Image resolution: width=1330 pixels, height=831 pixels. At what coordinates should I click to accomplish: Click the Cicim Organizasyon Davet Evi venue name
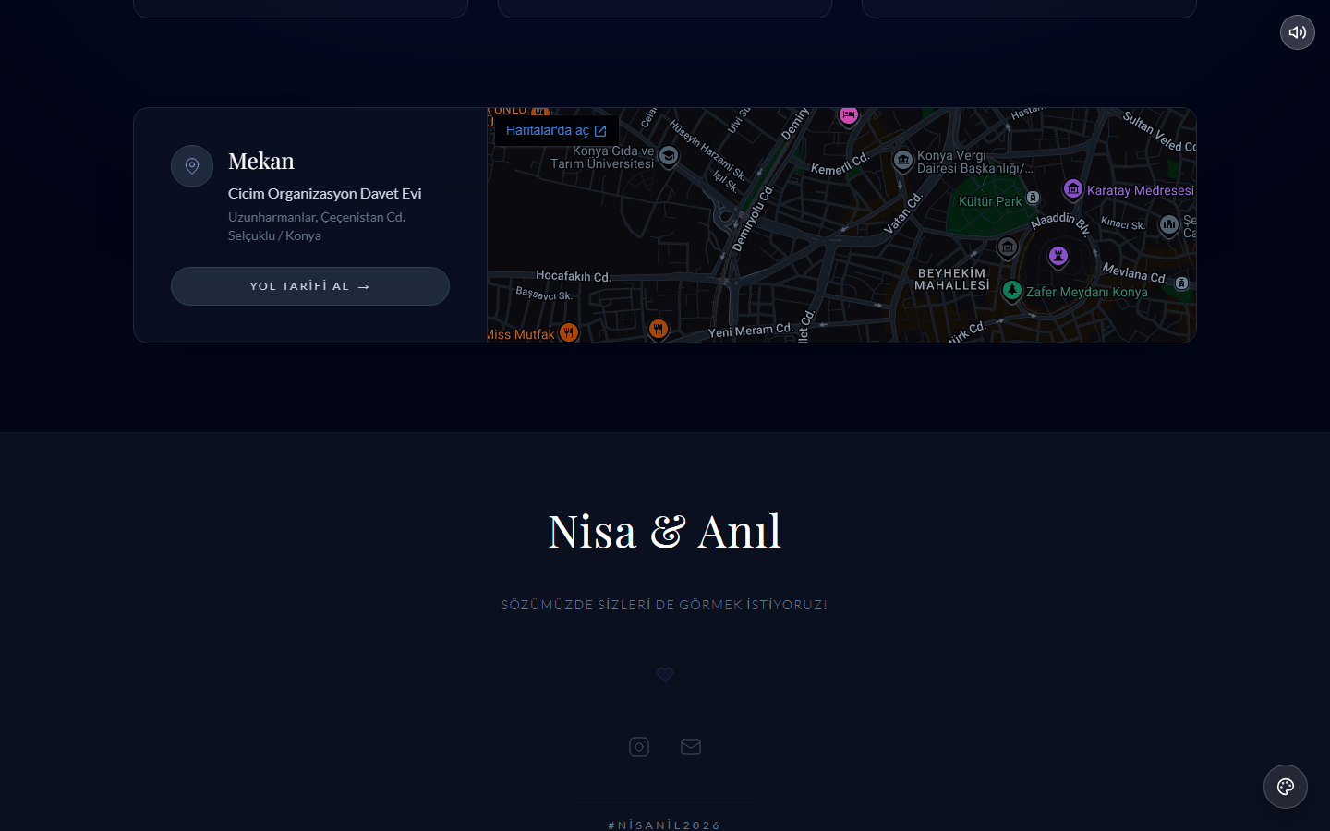[324, 194]
